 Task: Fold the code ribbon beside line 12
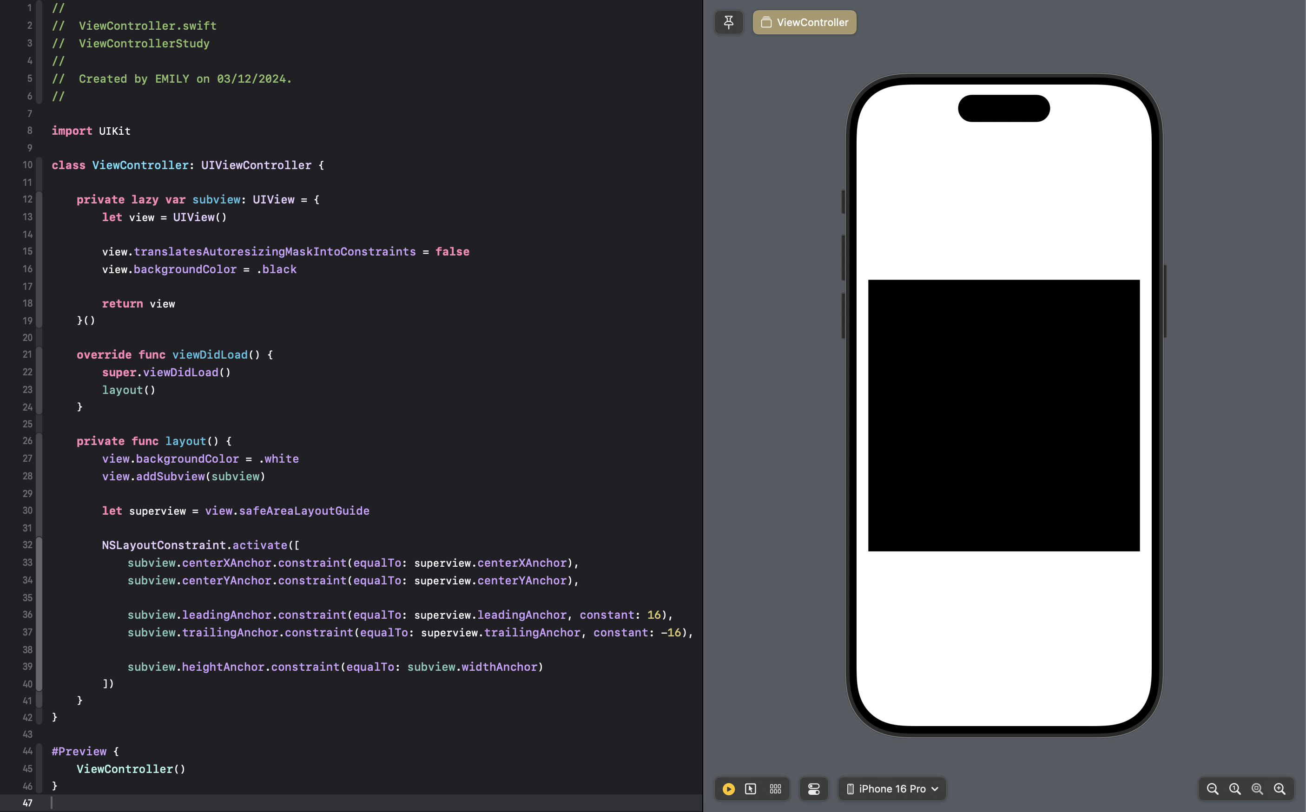click(39, 200)
